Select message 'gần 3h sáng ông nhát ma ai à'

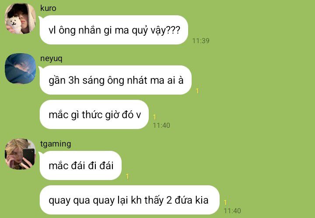click(115, 80)
